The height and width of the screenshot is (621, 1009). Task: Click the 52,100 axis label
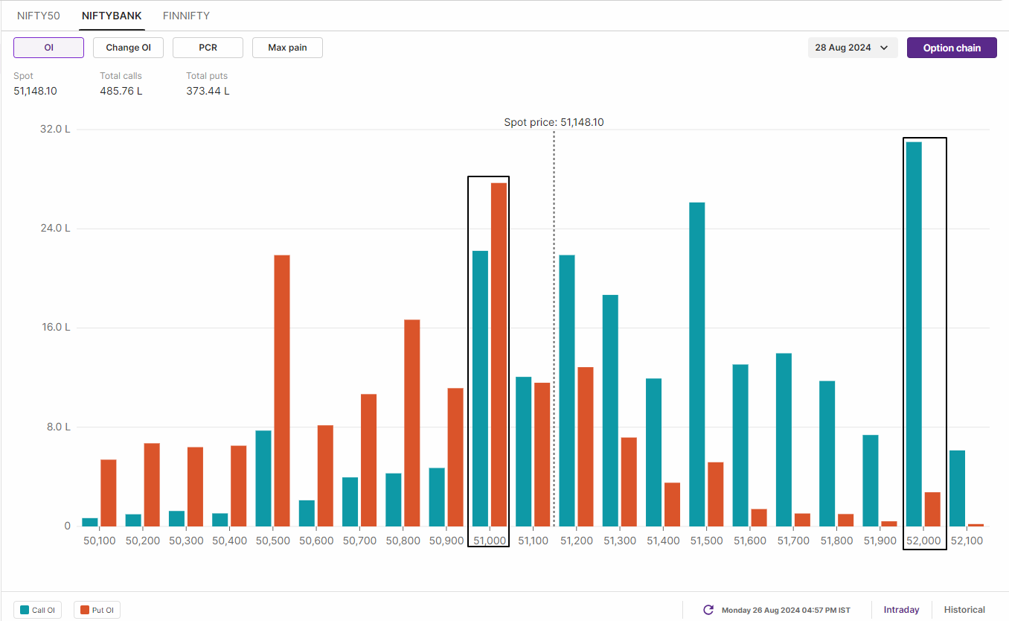pyautogui.click(x=967, y=541)
